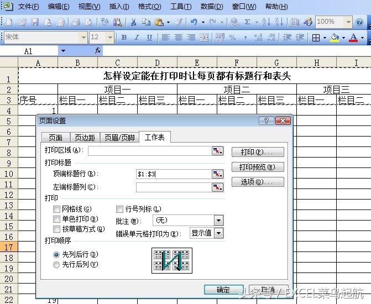Image resolution: width=371 pixels, height=304 pixels.
Task: Click the Open file icon
Action: 22,22
